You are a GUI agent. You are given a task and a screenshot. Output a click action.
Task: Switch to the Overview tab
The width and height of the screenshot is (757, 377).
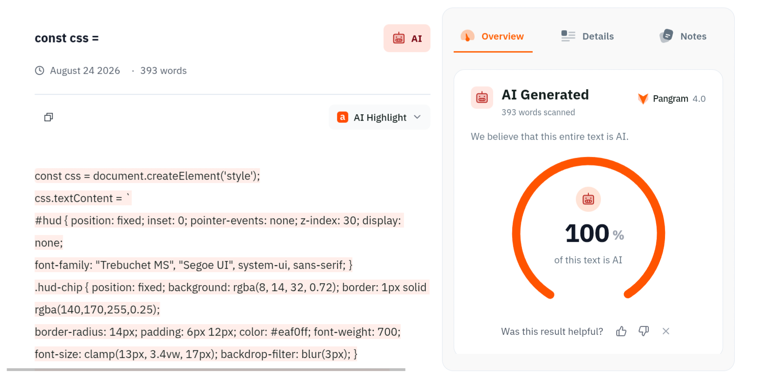pos(493,36)
